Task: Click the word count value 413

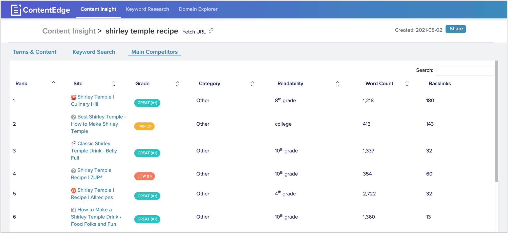Action: point(367,124)
